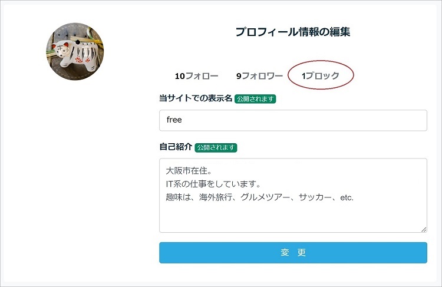
Task: Open the 9フォロワー followers list
Action: coord(259,76)
